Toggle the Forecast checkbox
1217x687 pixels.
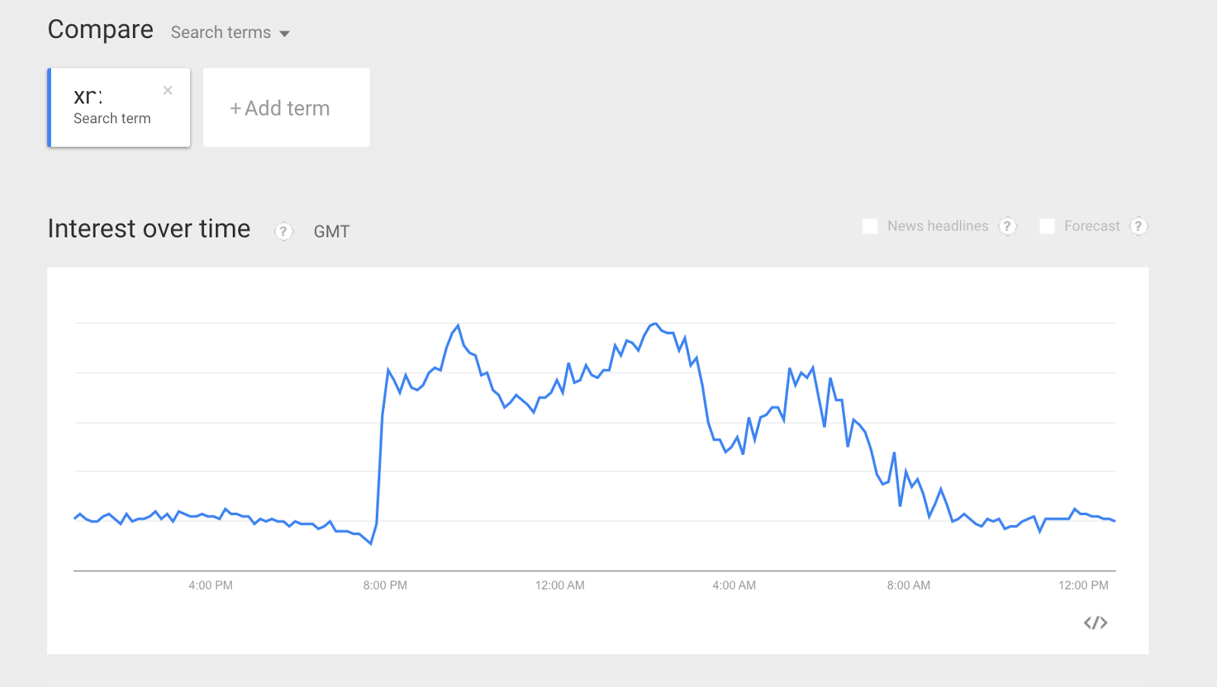click(x=1047, y=226)
